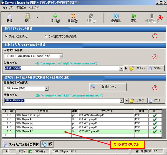The image size is (167, 155).
Task: Open the 詳細オプション button
Action: pyautogui.click(x=108, y=87)
